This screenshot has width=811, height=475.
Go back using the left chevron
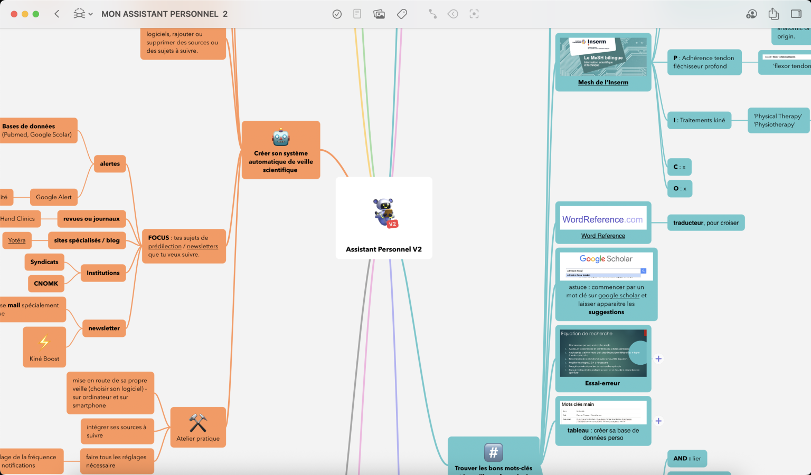point(57,14)
